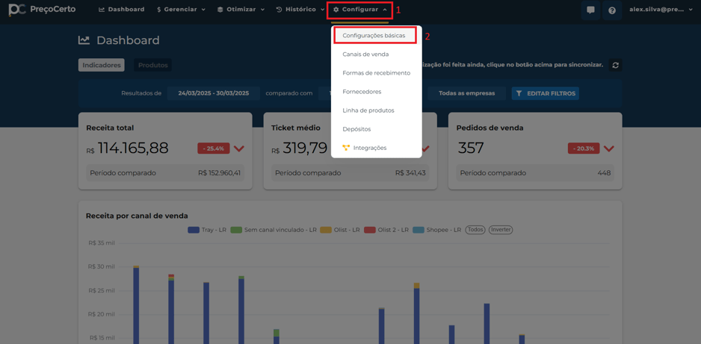Switch to Indicadores tab
Viewport: 701px width, 344px height.
click(x=102, y=65)
